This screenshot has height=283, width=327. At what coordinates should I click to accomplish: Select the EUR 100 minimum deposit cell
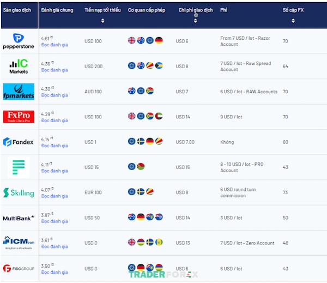(x=93, y=192)
